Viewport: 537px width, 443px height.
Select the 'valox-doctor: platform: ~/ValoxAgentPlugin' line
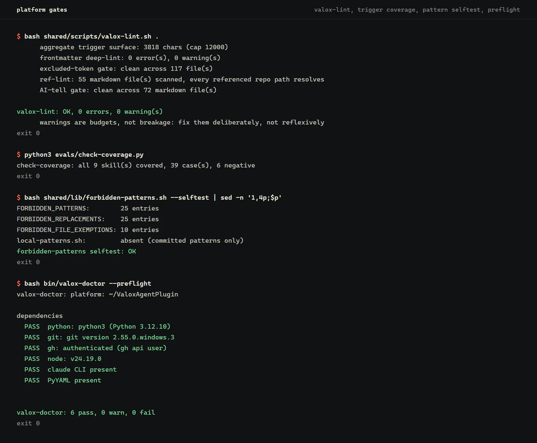click(97, 294)
